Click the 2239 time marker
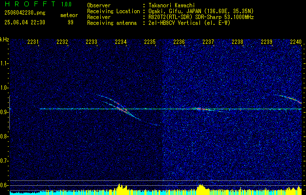The image size is (306, 195). 267,42
